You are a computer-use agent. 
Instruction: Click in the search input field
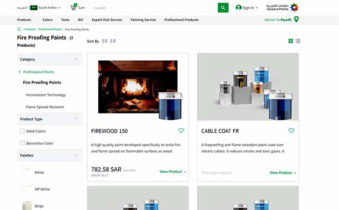(155, 8)
